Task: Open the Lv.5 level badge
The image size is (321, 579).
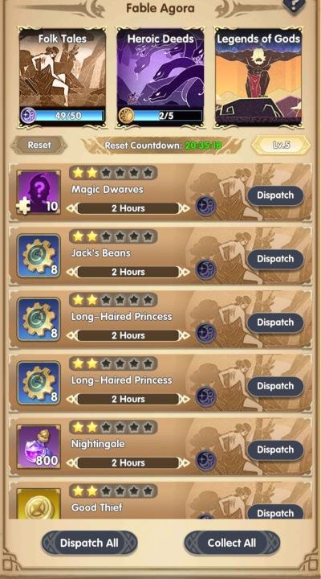Action: coord(281,145)
